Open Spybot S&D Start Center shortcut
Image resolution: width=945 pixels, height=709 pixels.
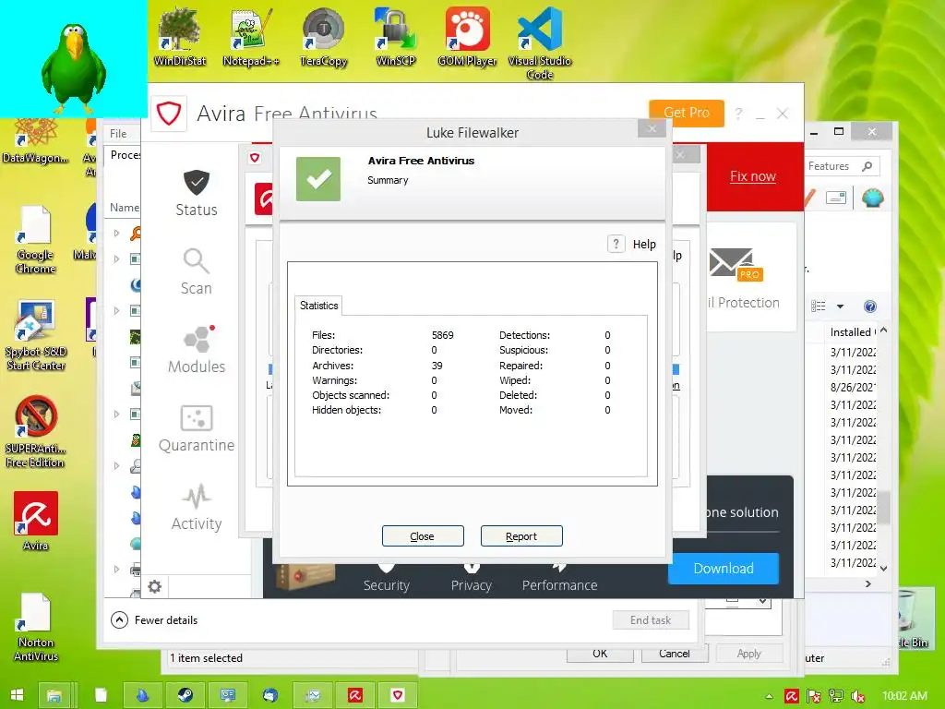coord(36,335)
